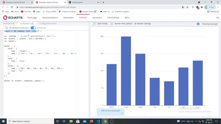Screen dimensions: 221x124
Task: Click the Render settings label
Action: pos(144,24)
